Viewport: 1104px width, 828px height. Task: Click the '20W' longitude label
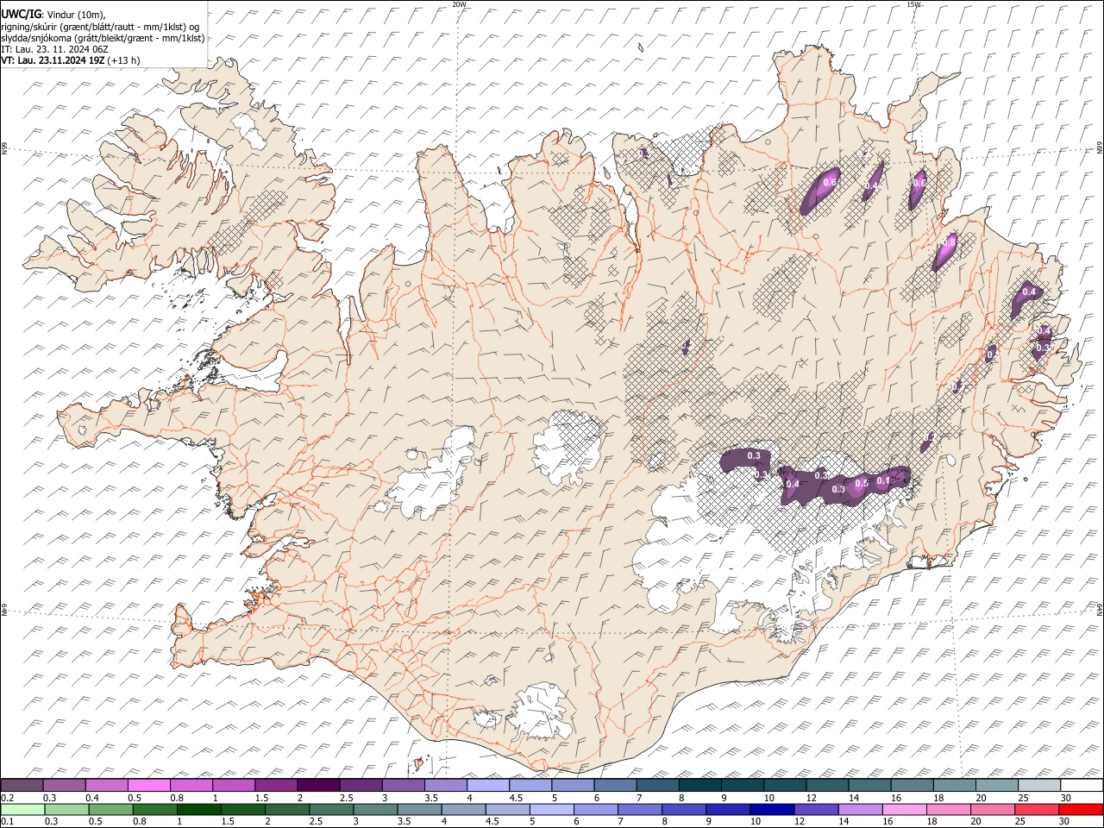[x=459, y=4]
